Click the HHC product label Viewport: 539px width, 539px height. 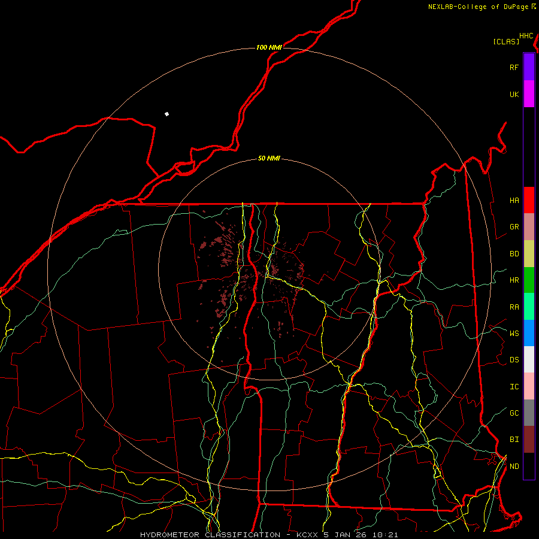[526, 36]
